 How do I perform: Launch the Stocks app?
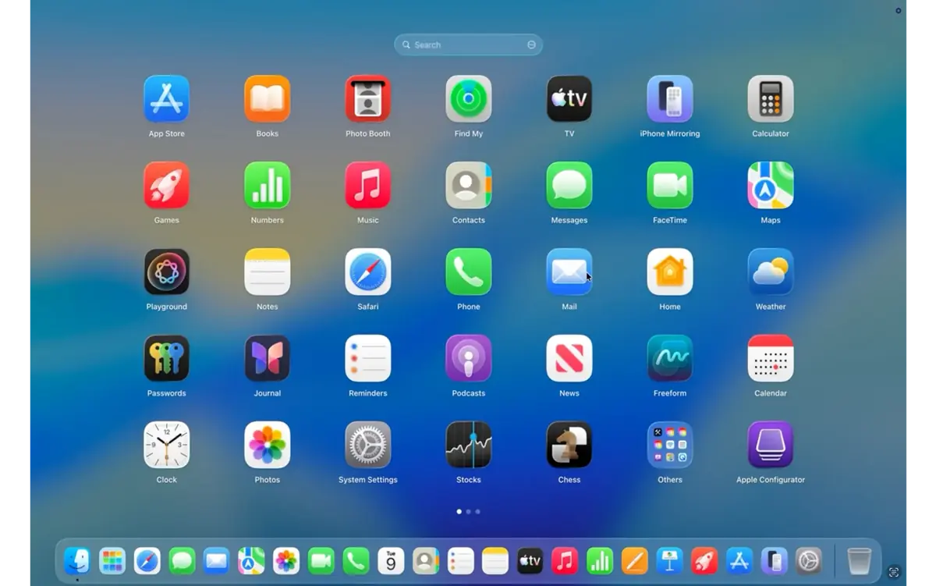click(468, 446)
